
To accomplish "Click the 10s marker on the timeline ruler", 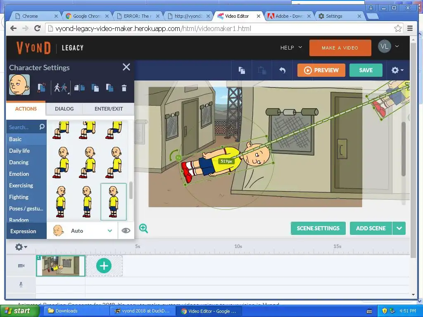I will (238, 246).
